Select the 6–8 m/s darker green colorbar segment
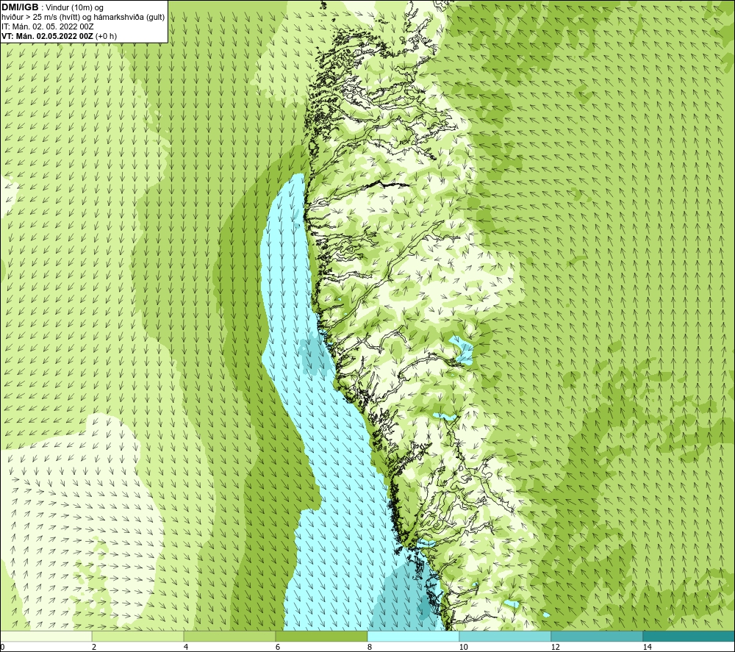 click(322, 637)
